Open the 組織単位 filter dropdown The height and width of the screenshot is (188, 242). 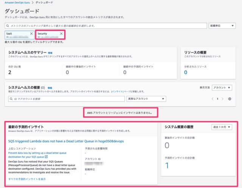[222, 26]
